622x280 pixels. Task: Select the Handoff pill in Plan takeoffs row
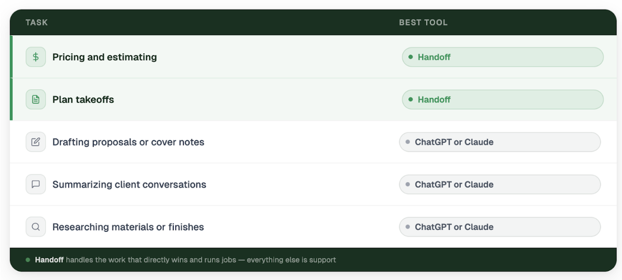click(503, 99)
